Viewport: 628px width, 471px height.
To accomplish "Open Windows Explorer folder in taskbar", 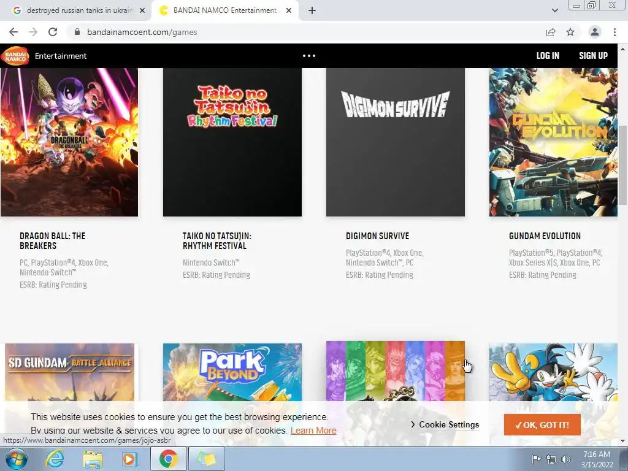I will click(93, 459).
